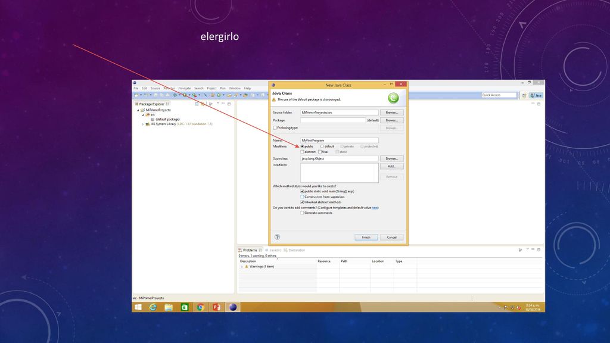Focus the Name field with MyFirstProgram
This screenshot has width=610, height=343.
339,140
